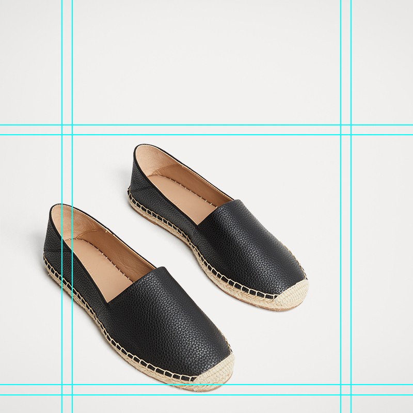Click the rightmost vertical cyan guide line

coord(351,77)
